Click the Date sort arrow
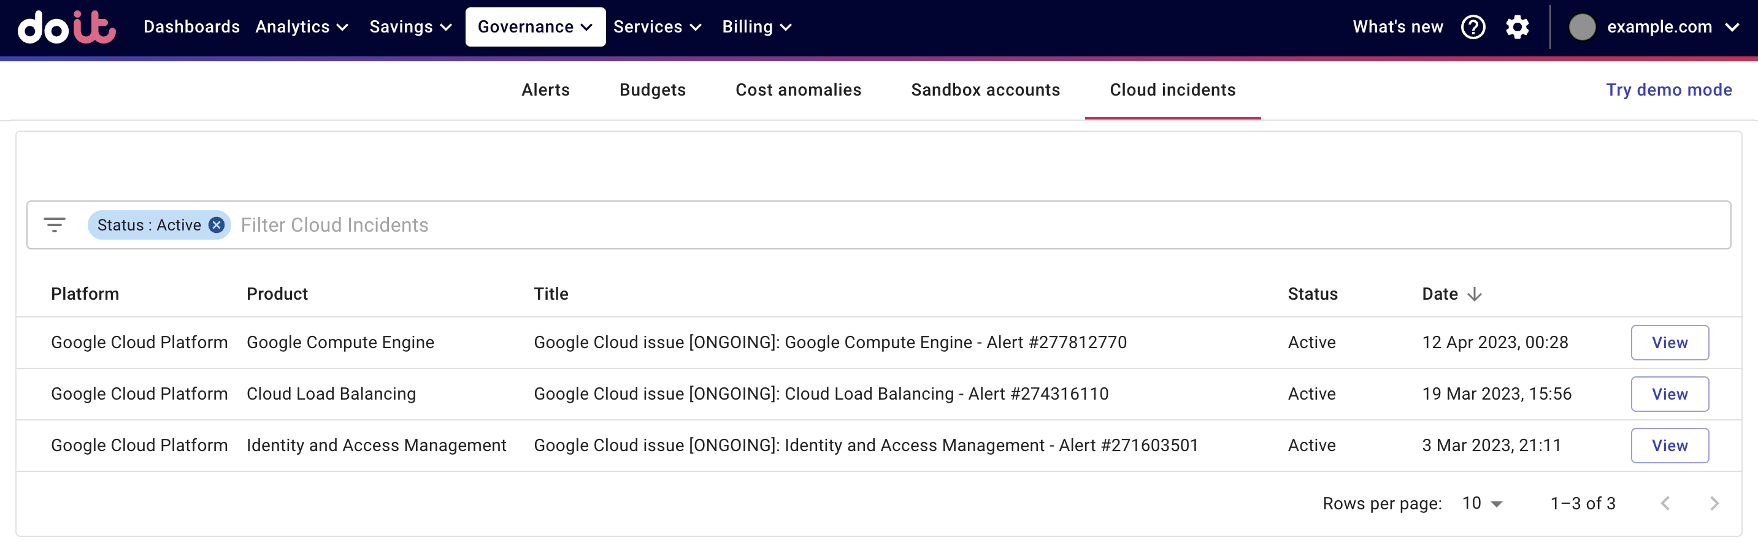Image resolution: width=1758 pixels, height=551 pixels. (1475, 294)
